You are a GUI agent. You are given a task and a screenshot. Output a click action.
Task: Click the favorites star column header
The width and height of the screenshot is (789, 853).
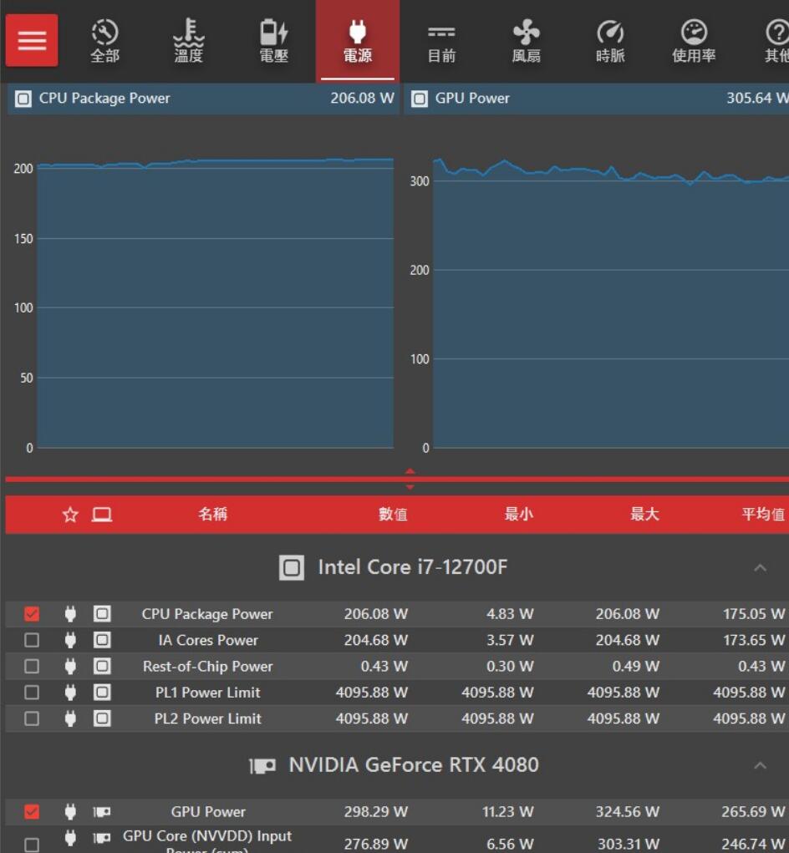pos(70,514)
